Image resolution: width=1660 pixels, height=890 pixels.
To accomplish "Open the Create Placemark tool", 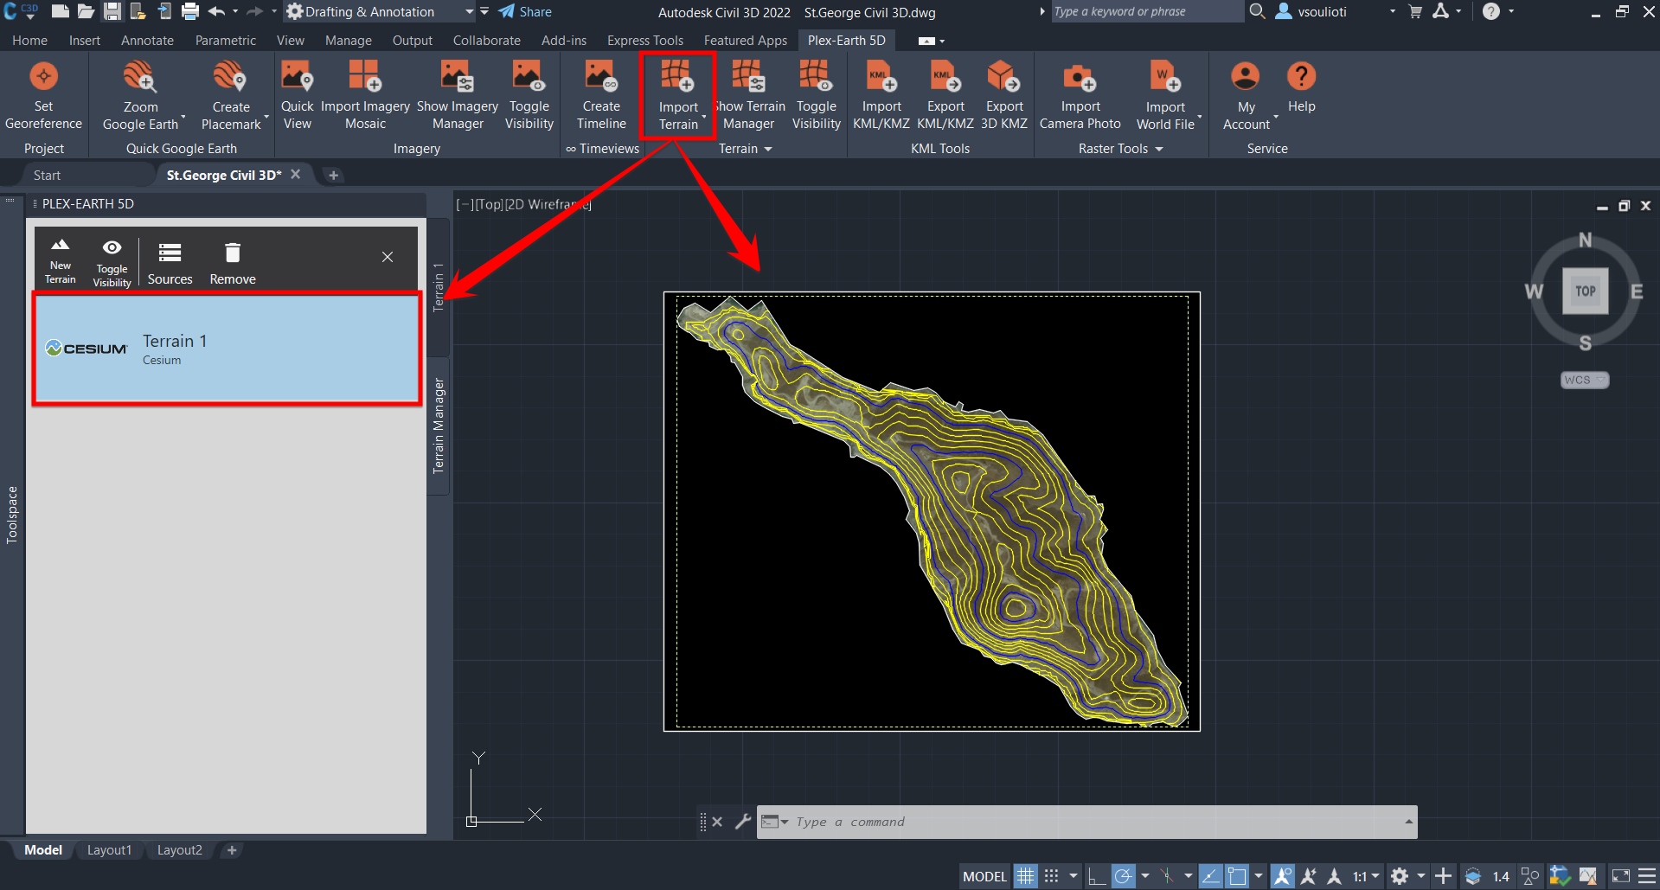I will coord(230,95).
